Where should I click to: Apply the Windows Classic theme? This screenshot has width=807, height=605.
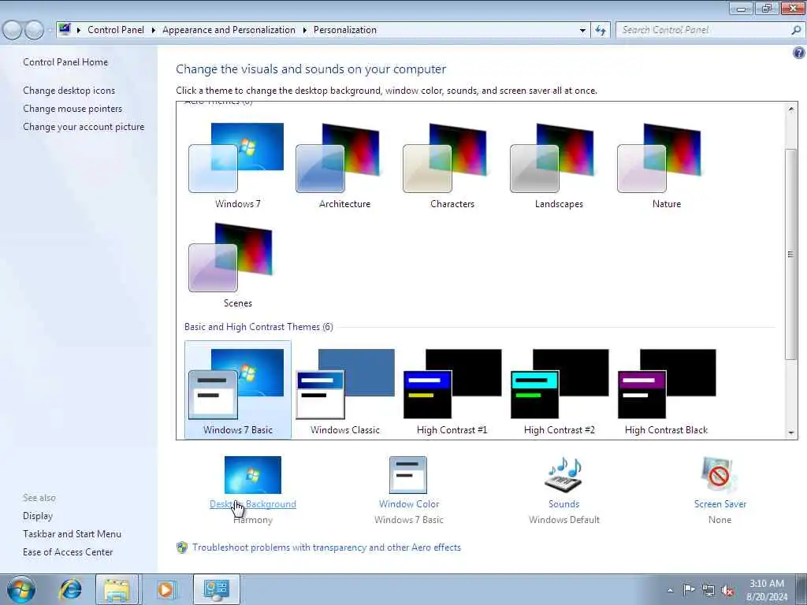pyautogui.click(x=344, y=390)
